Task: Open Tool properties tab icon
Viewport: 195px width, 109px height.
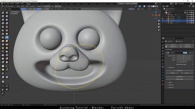Action: [x=163, y=42]
